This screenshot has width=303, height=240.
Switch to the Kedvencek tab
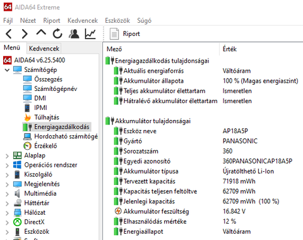(44, 49)
